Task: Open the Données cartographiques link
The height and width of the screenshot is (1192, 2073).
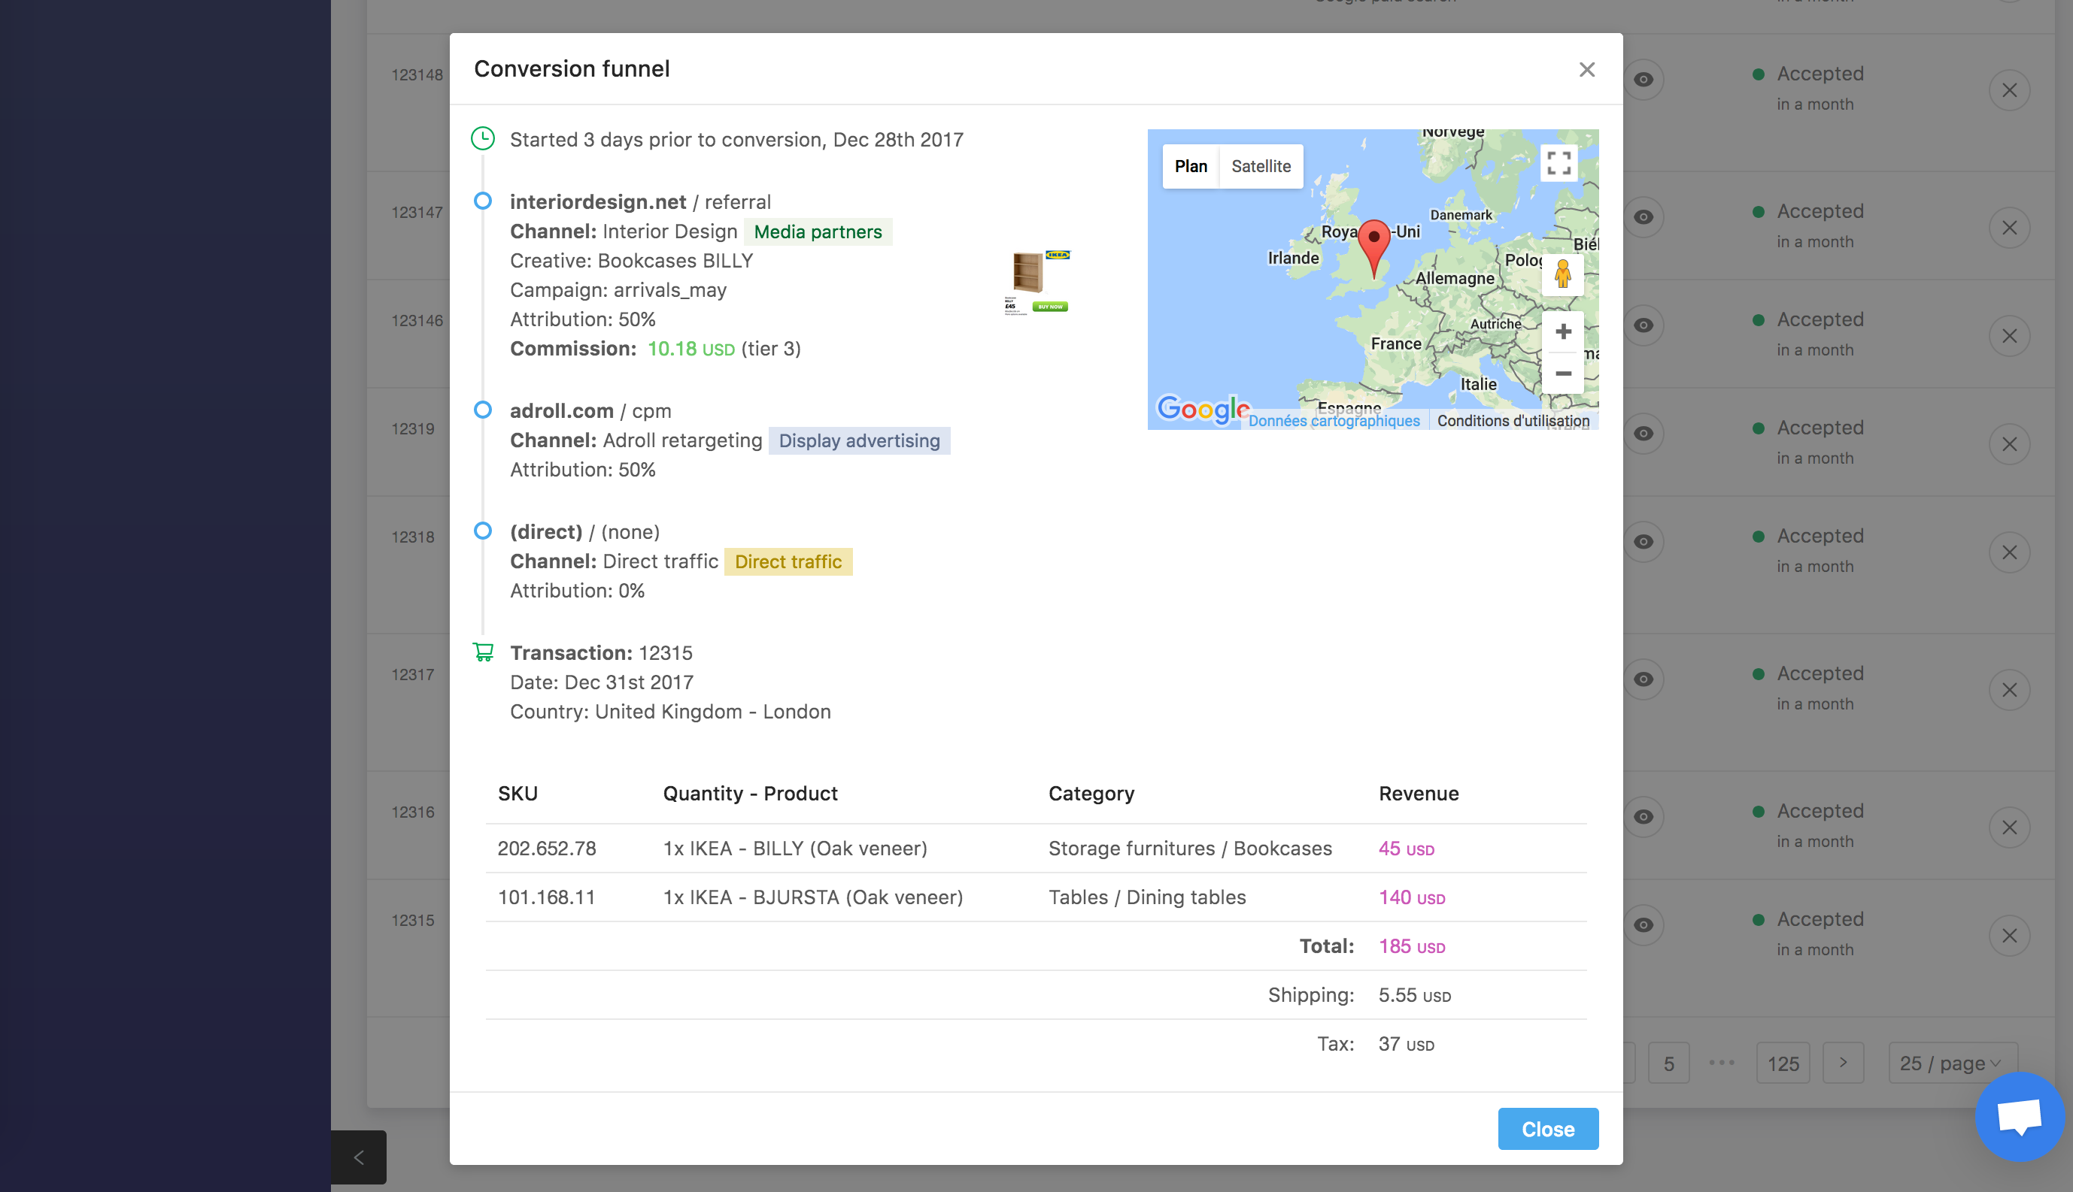Action: [1333, 421]
